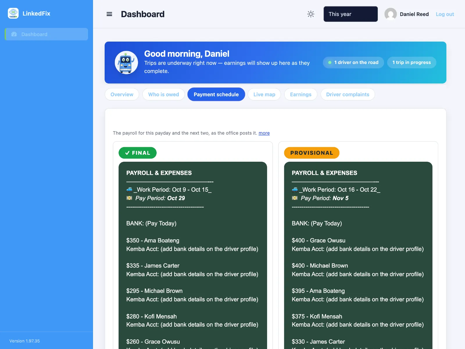Screen dimensions: 465x349
Task: Click the $330 - James Carter line
Action: pos(318,342)
